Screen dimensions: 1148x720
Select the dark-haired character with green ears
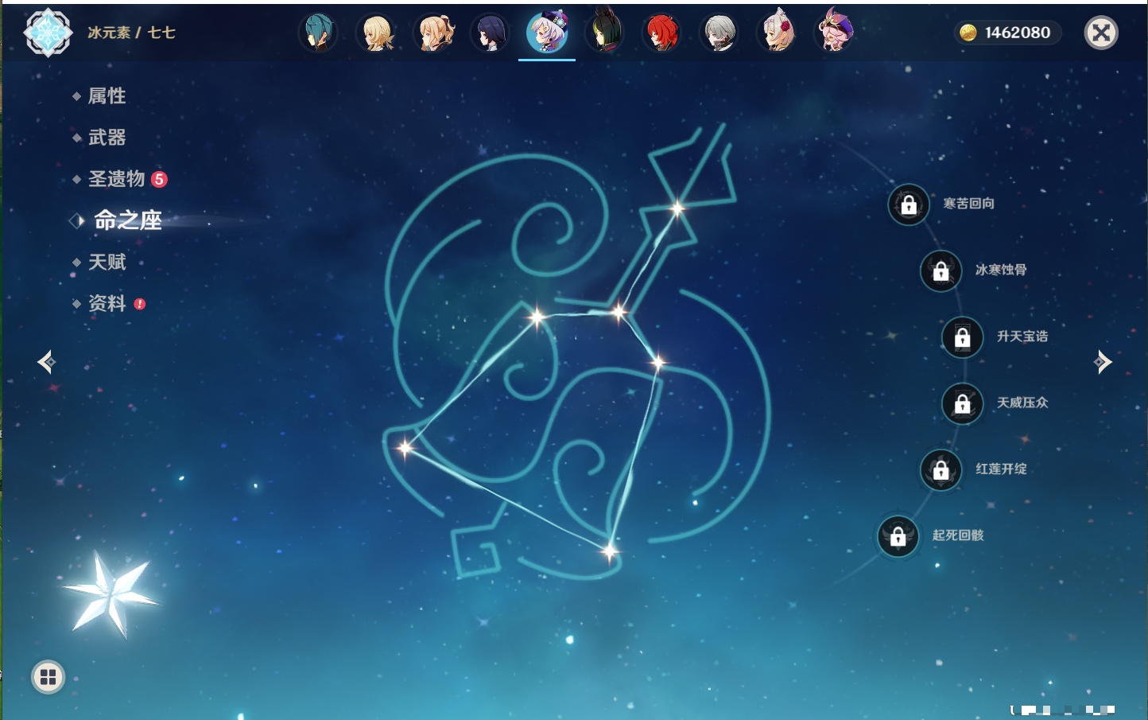point(604,33)
